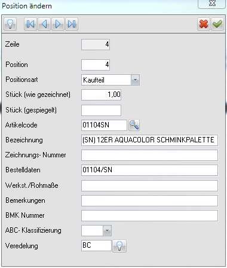Screen dimensions: 227x268
Task: Click the light bulb beside Veredelung
Action: point(119,246)
